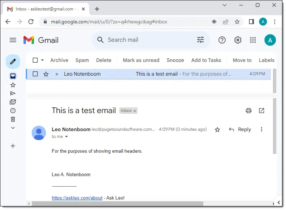Tick the select-all checkbox in toolbar
286x210 pixels.
[x=35, y=61]
